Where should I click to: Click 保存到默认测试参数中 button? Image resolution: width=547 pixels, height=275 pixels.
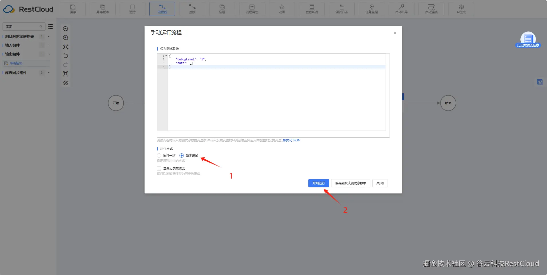(x=351, y=183)
